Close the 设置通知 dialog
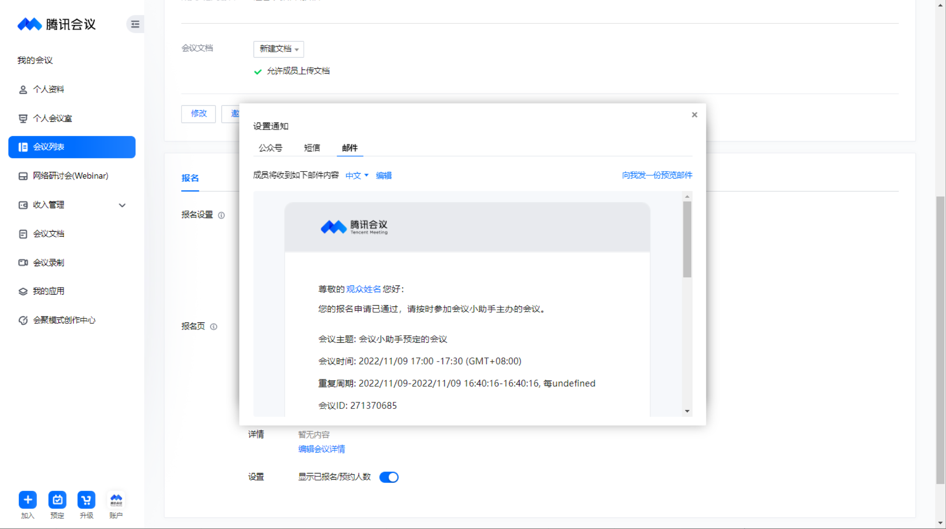Viewport: 946px width, 529px height. 694,115
